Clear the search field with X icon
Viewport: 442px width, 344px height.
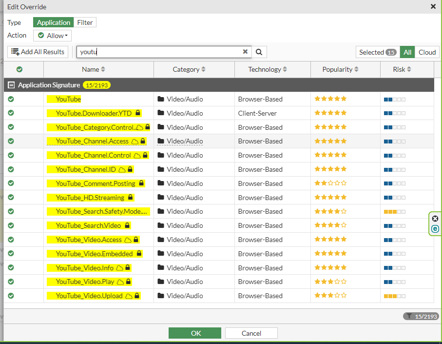tap(245, 52)
